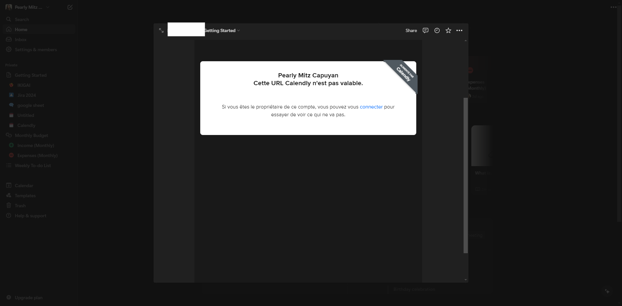The width and height of the screenshot is (622, 306).
Task: Click Share in page header
Action: point(411,30)
